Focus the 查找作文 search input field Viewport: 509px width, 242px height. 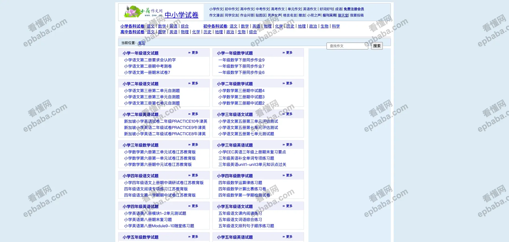coord(347,46)
